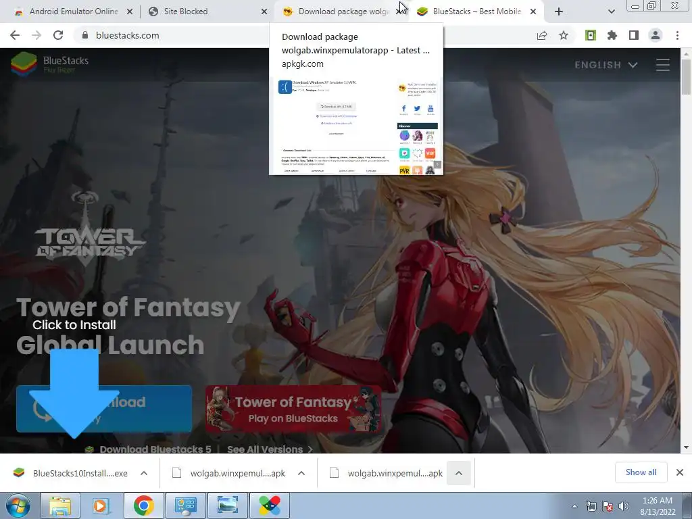Open the tab search dropdown arrow
This screenshot has width=692, height=519.
(611, 12)
